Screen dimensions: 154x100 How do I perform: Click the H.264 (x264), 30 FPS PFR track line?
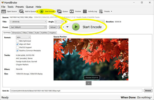(x=25, y=55)
